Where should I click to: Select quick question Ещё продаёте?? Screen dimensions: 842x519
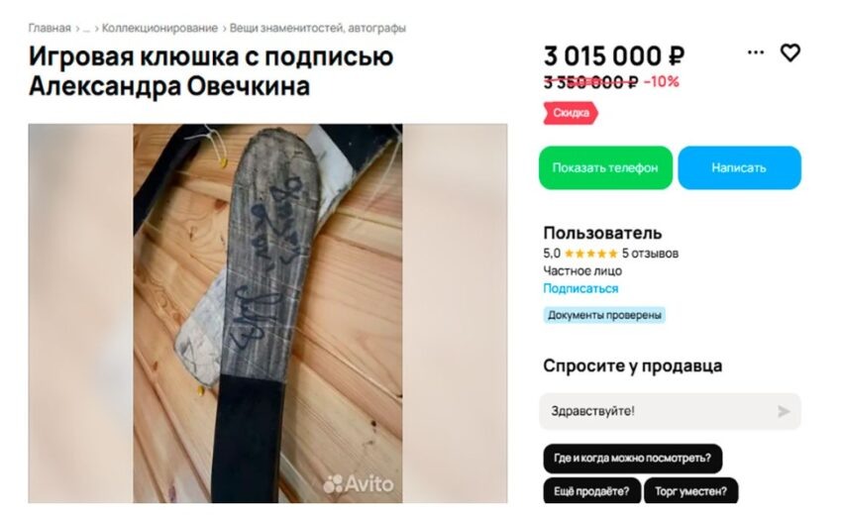click(x=591, y=491)
